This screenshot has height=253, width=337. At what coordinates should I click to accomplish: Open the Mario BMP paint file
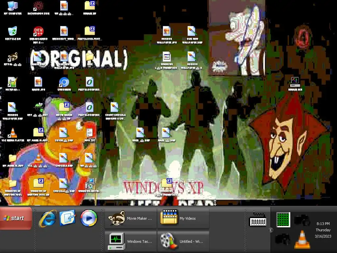click(38, 59)
